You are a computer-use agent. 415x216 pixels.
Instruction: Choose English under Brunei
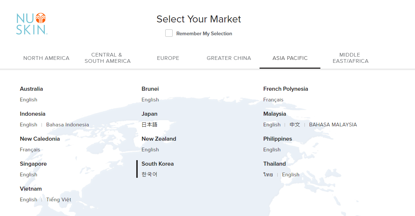click(x=150, y=100)
